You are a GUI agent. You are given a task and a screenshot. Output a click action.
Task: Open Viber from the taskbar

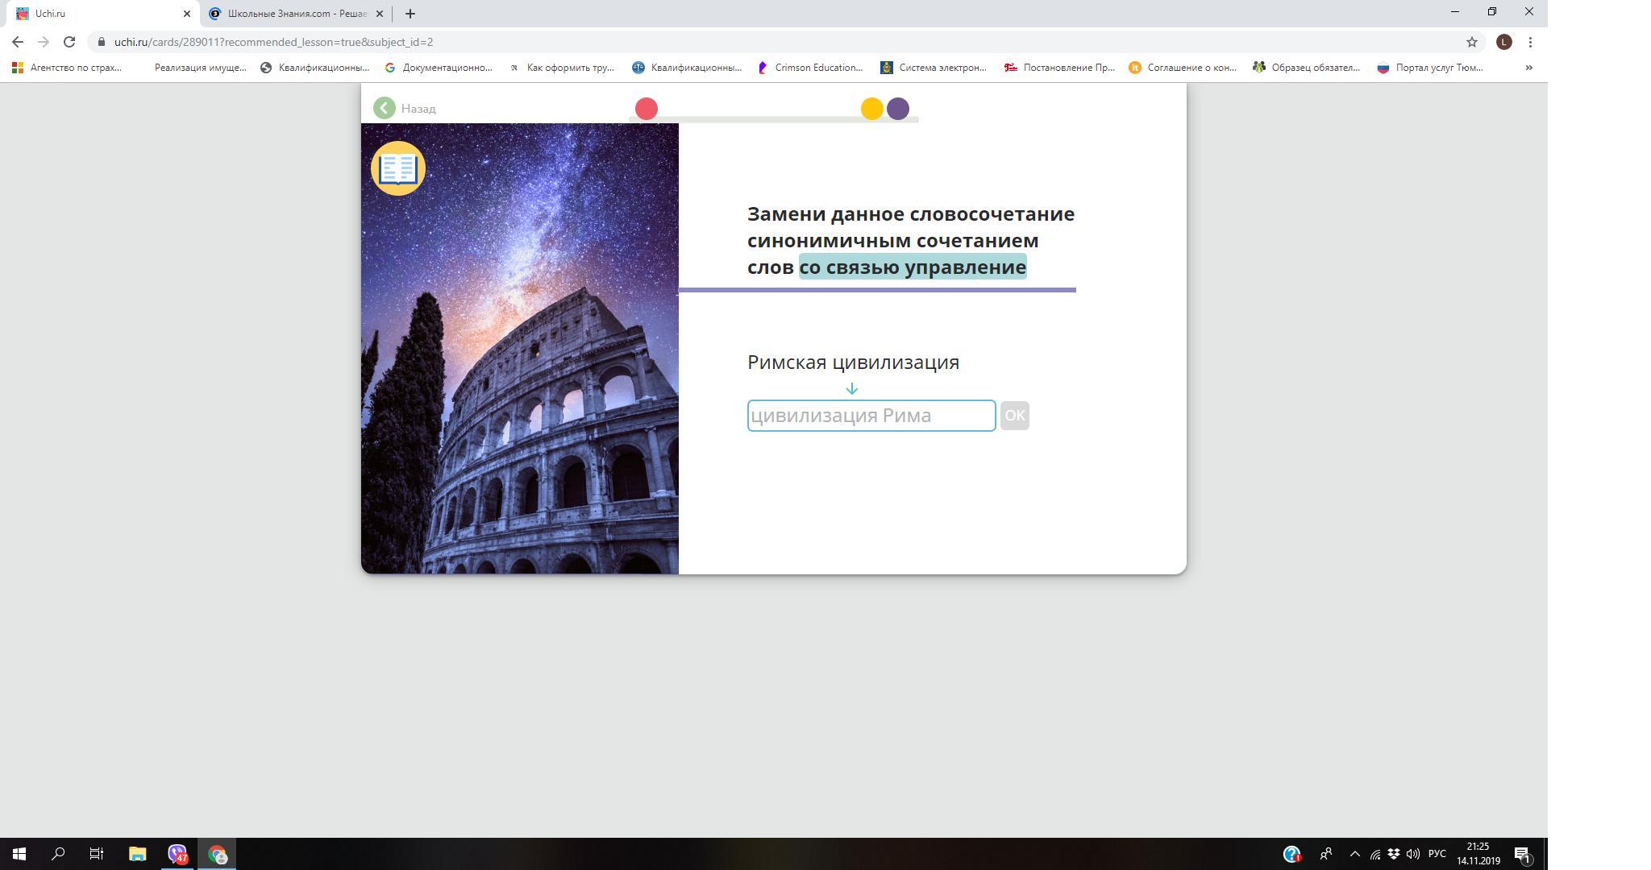pyautogui.click(x=177, y=854)
